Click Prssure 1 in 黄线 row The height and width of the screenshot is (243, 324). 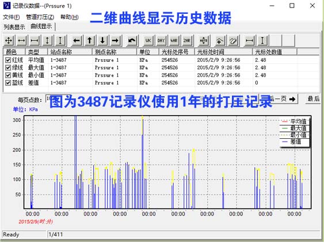point(107,75)
